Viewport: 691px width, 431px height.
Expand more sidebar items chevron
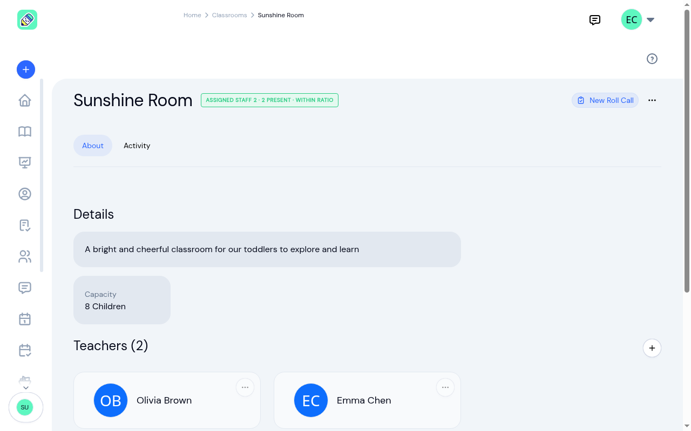25,387
